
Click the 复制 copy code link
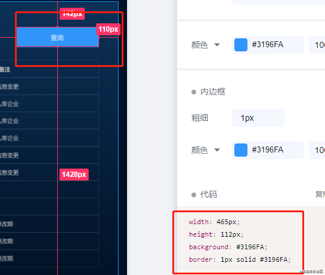(320, 194)
